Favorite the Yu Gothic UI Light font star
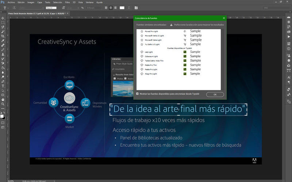This screenshot has height=182, width=292. [142, 44]
